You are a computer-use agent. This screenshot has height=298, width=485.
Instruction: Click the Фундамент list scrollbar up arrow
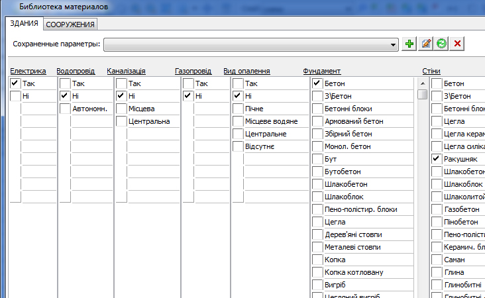(422, 83)
